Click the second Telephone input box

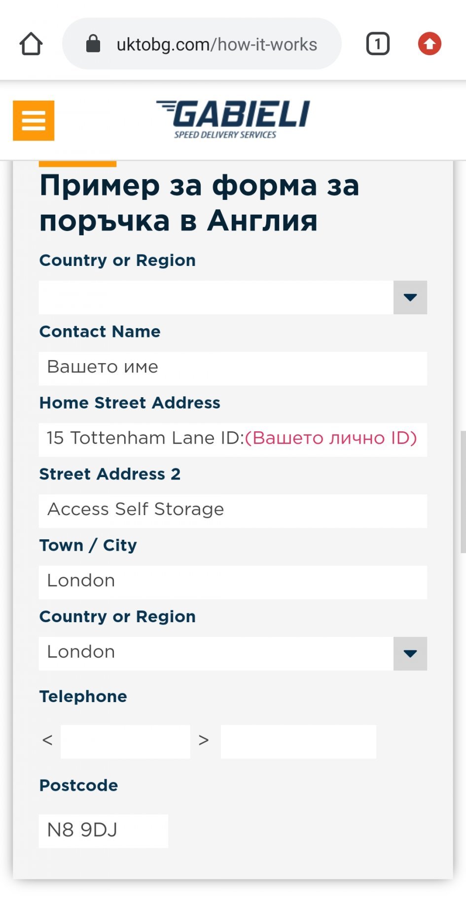tap(298, 741)
